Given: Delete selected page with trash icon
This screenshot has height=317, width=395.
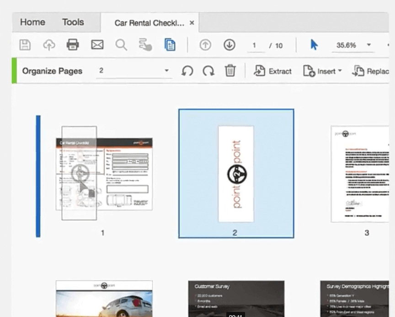Looking at the screenshot, I should pos(230,71).
